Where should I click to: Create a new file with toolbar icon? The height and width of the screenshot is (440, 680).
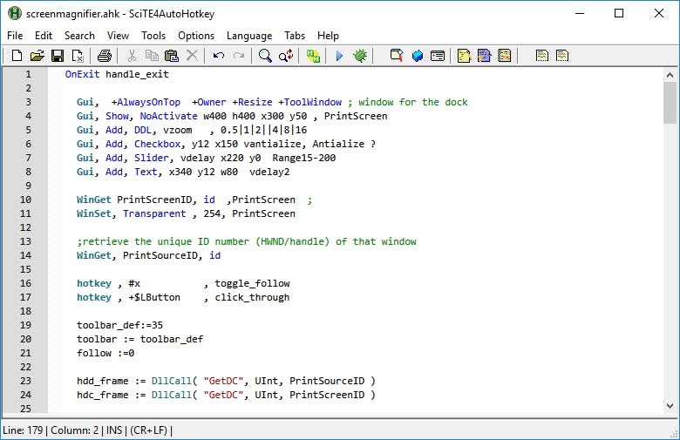pos(17,56)
